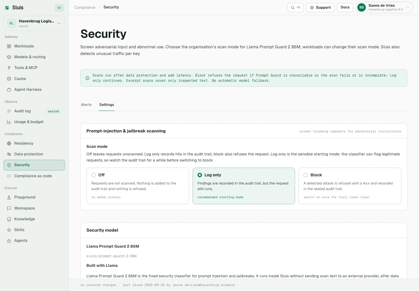Switch to the Alerts tab
Image resolution: width=419 pixels, height=291 pixels.
(x=86, y=105)
